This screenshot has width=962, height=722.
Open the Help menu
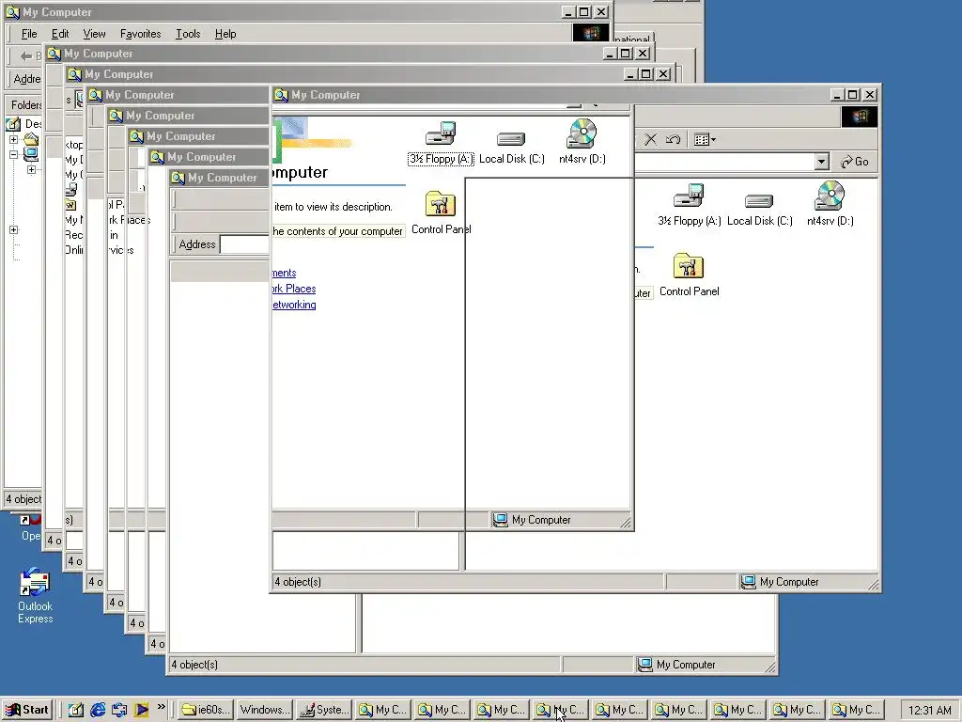(225, 34)
